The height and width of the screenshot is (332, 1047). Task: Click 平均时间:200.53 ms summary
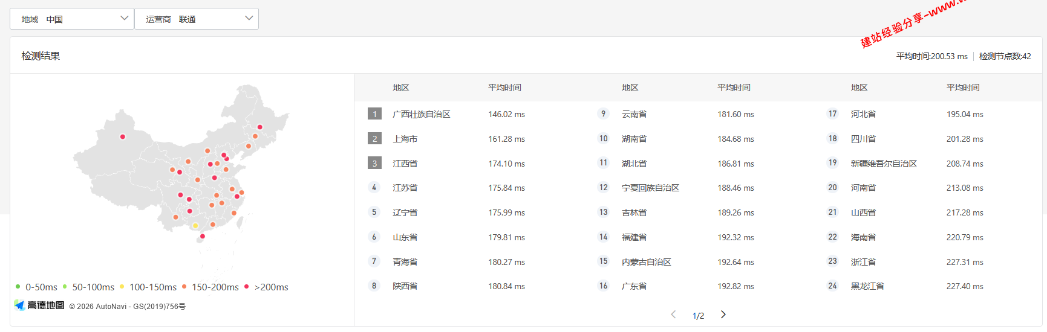pos(931,56)
